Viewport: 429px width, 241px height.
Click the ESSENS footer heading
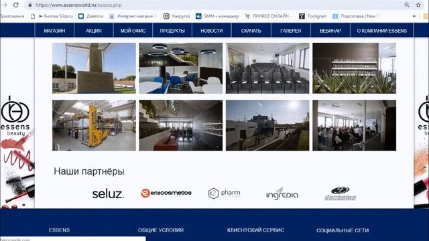(60, 230)
